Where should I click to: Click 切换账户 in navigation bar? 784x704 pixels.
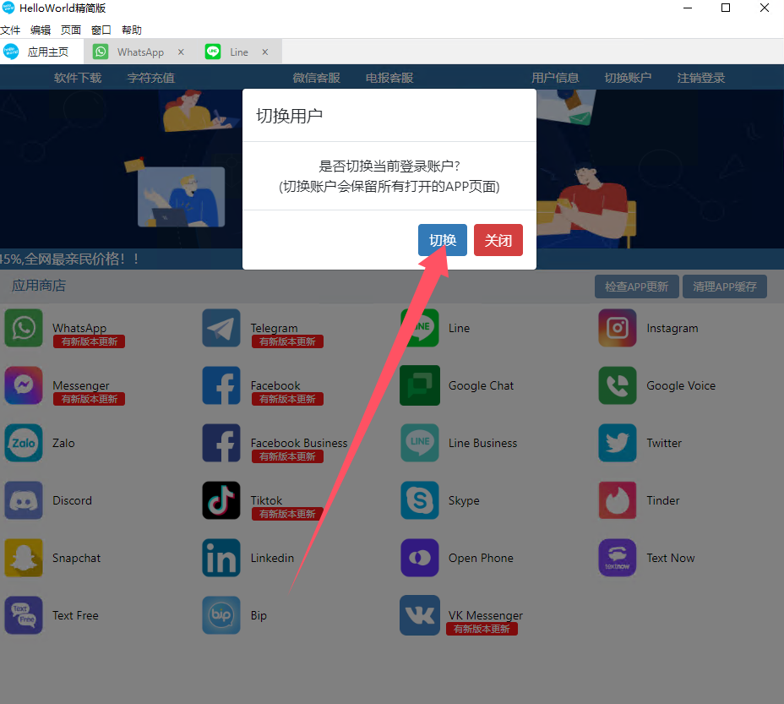[x=628, y=78]
